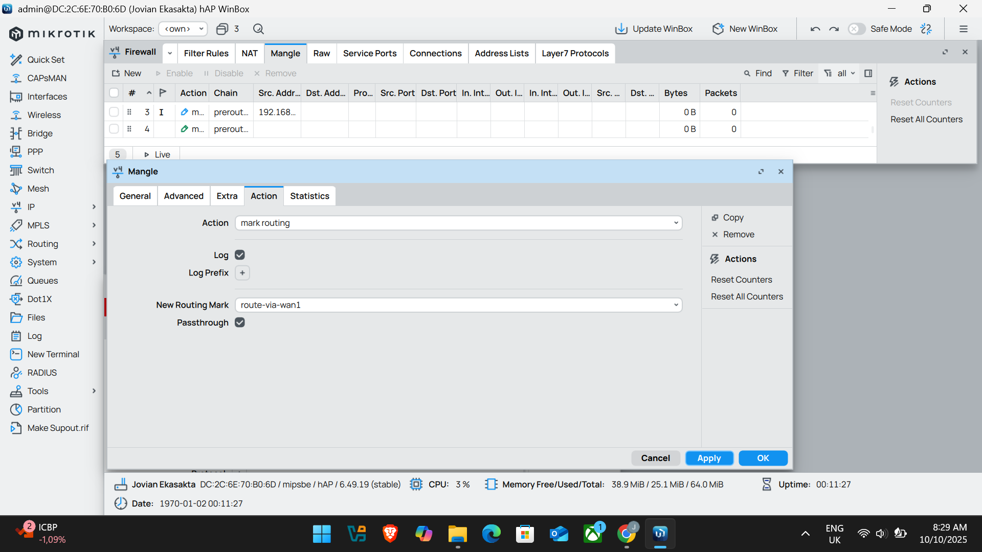Image resolution: width=982 pixels, height=552 pixels.
Task: Click the OK button
Action: [x=763, y=458]
